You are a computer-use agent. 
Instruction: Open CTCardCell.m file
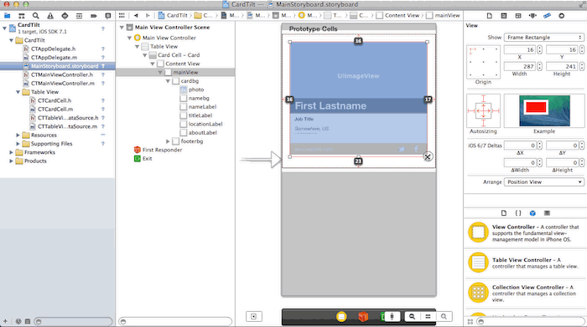(x=55, y=109)
